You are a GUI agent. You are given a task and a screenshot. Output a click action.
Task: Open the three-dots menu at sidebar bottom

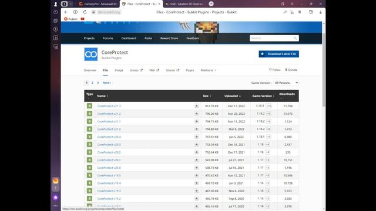(x=56, y=206)
